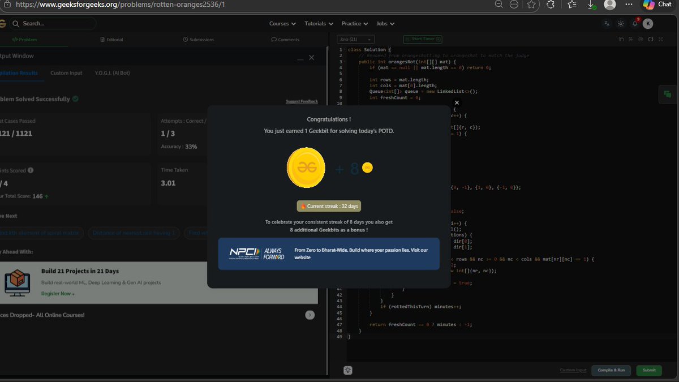Open the K user profile avatar
Screen dimensions: 679x382
click(648, 24)
